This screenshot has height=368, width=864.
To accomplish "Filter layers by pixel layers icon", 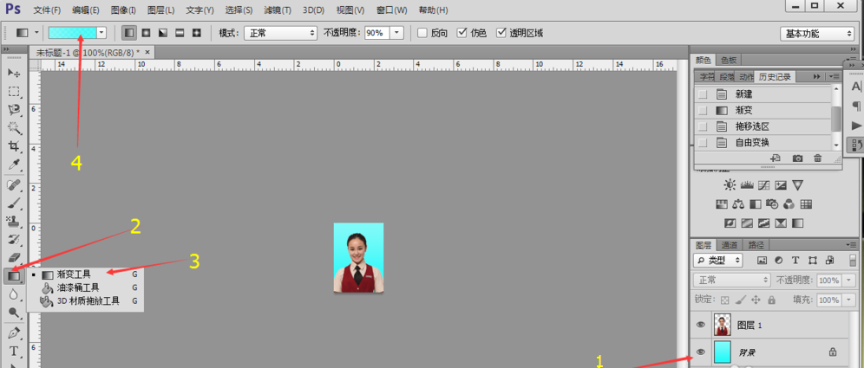I will (x=763, y=260).
